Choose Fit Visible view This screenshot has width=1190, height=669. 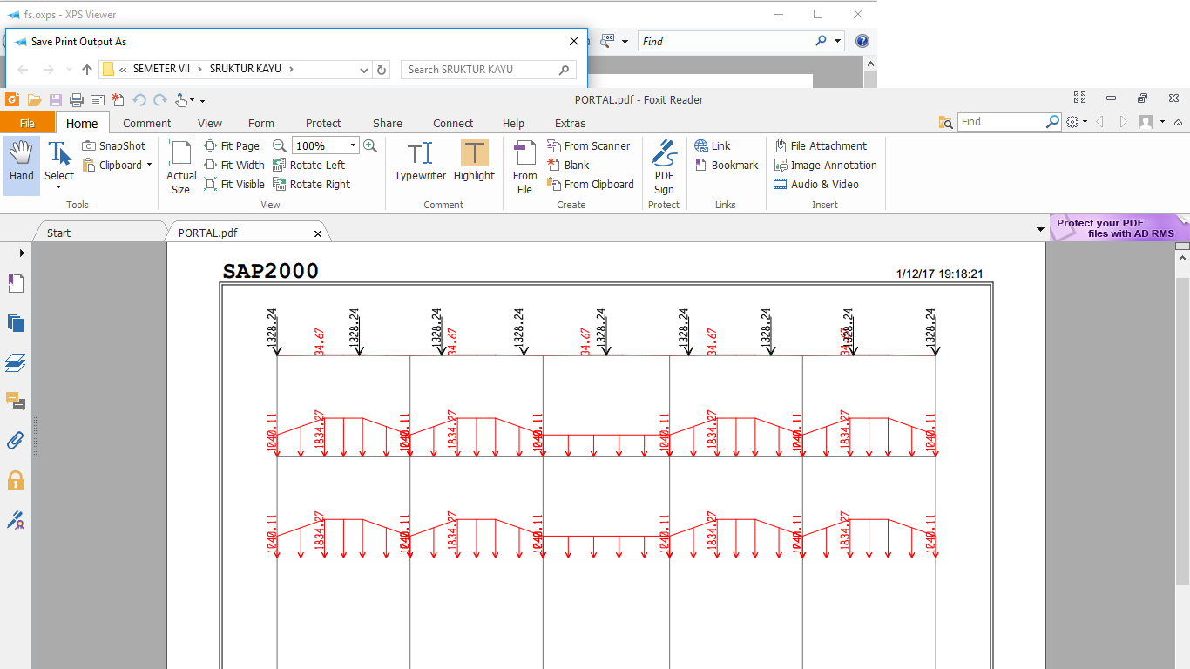coord(234,185)
